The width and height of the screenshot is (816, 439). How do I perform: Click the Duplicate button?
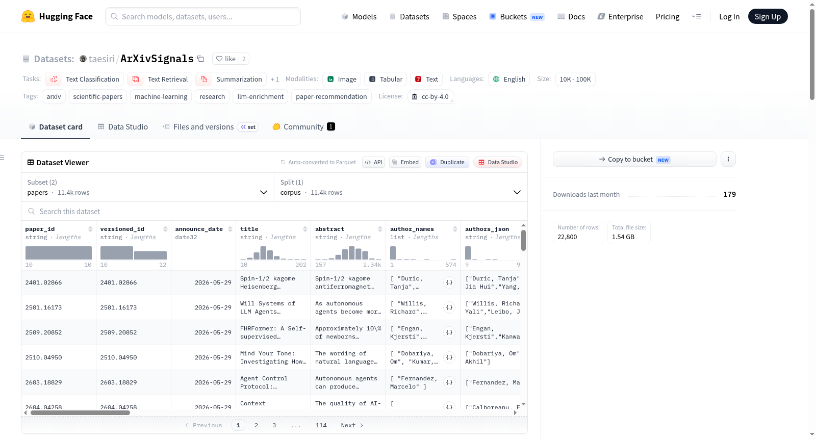[x=447, y=162]
